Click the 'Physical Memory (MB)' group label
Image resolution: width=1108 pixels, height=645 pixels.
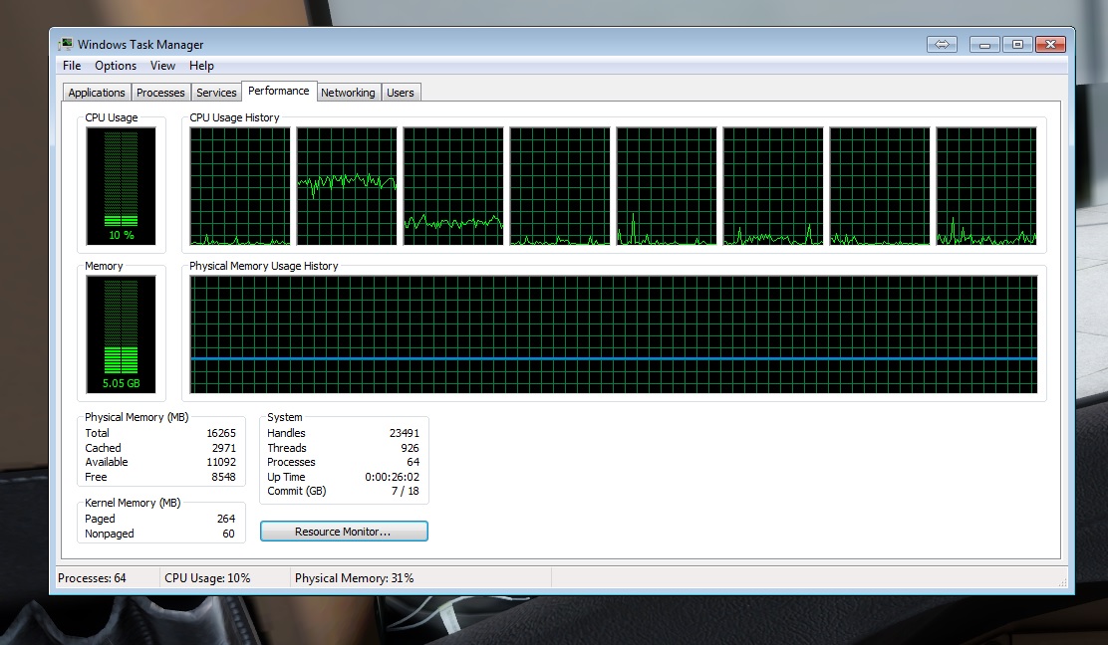(x=137, y=417)
